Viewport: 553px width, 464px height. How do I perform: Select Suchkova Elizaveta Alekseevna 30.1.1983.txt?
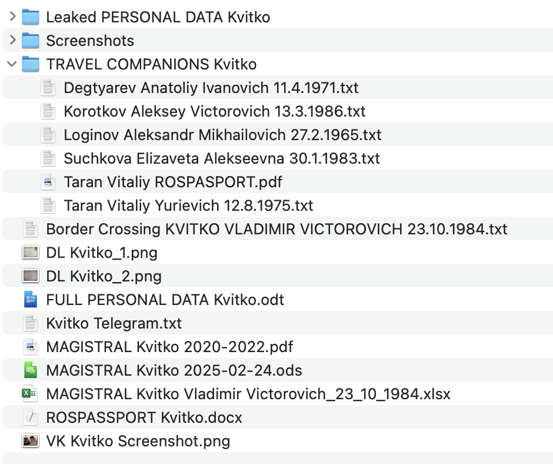(x=221, y=158)
